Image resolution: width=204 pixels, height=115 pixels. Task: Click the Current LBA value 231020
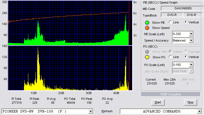click(152, 83)
